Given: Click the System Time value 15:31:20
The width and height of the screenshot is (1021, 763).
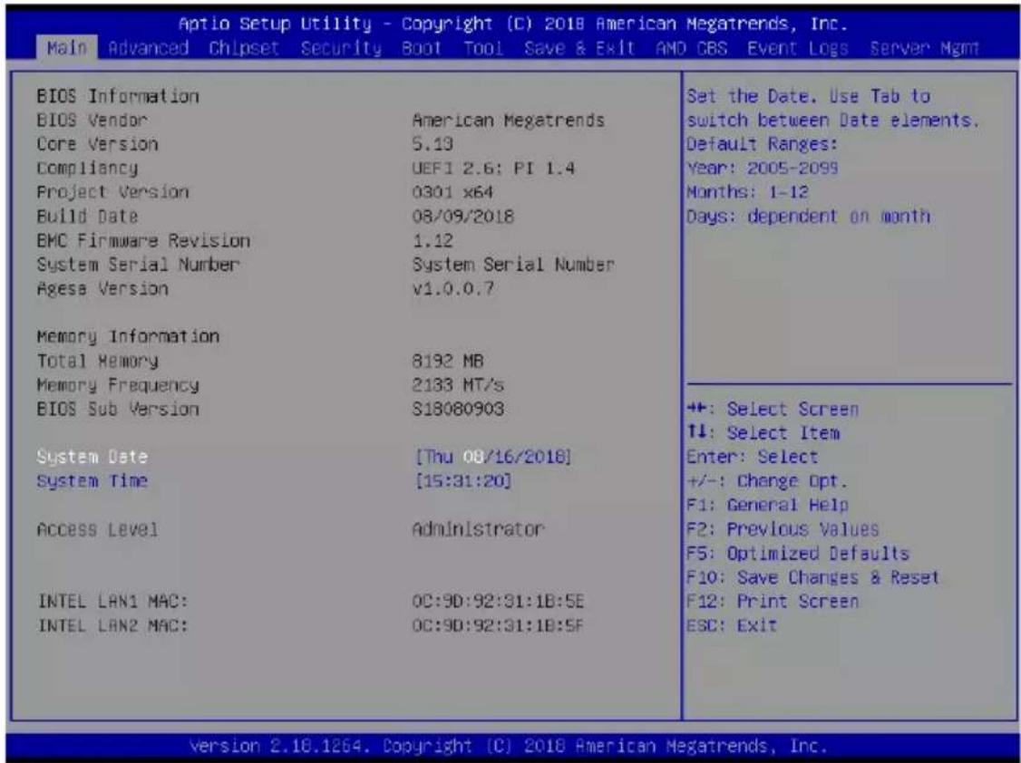Looking at the screenshot, I should point(462,480).
